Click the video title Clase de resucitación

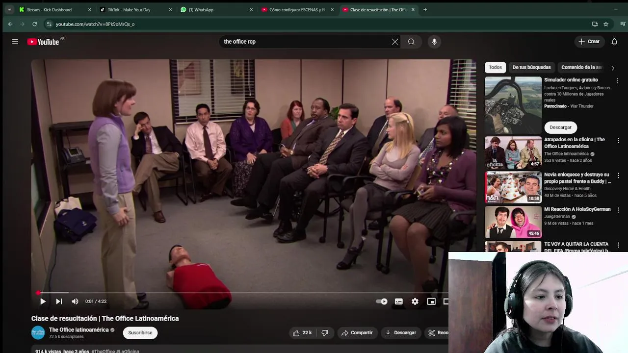(105, 319)
